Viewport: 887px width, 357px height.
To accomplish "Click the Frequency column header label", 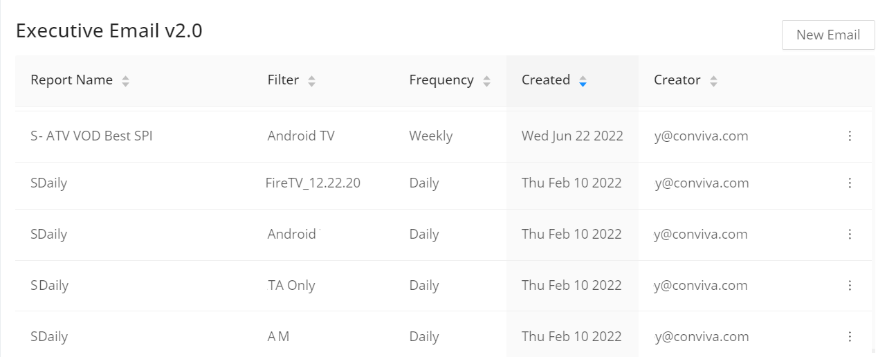I will click(441, 80).
